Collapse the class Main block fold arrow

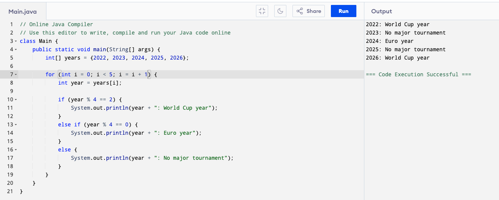(x=16, y=41)
